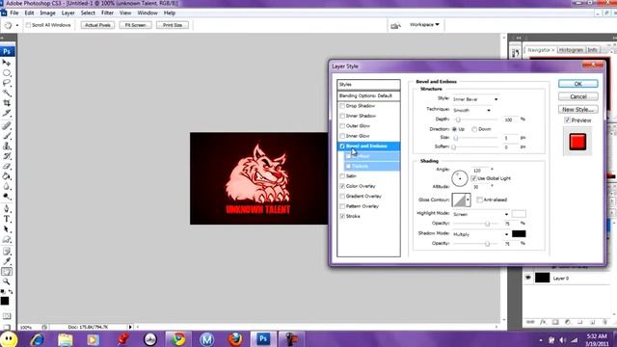
Task: Click the Print Size button
Action: [x=173, y=25]
